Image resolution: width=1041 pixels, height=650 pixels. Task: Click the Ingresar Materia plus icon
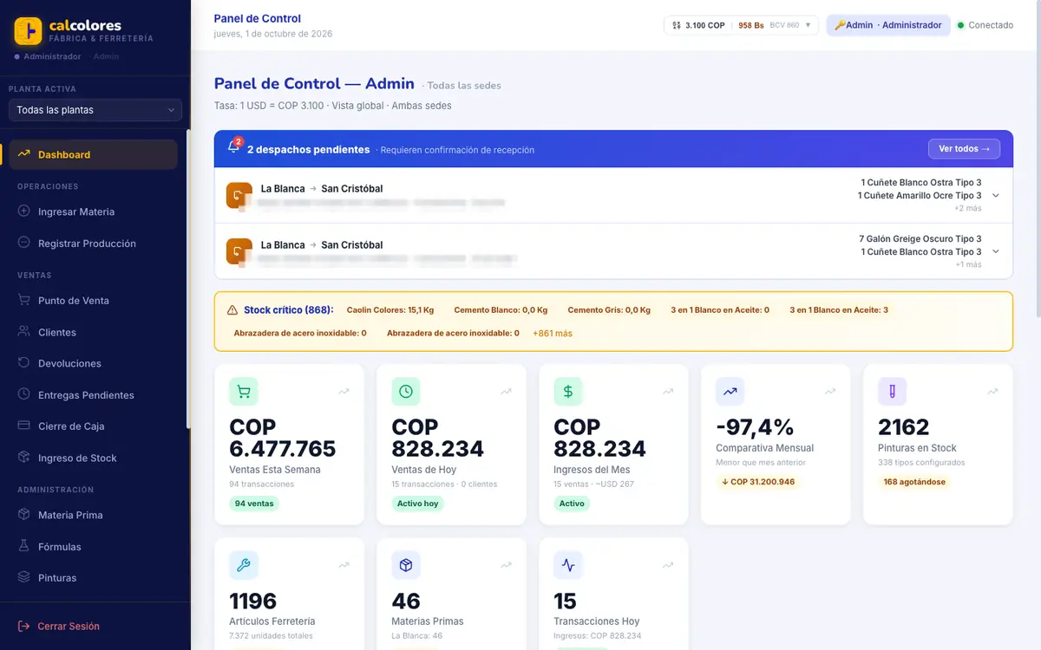23,211
